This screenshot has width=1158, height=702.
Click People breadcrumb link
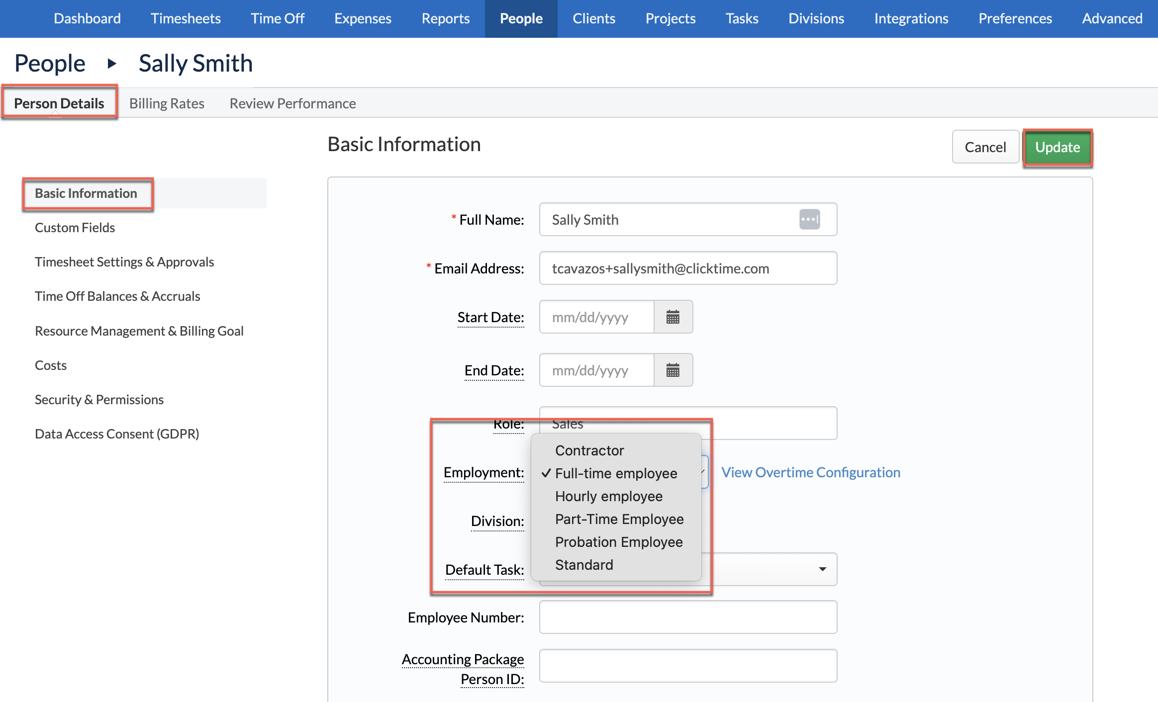point(50,63)
